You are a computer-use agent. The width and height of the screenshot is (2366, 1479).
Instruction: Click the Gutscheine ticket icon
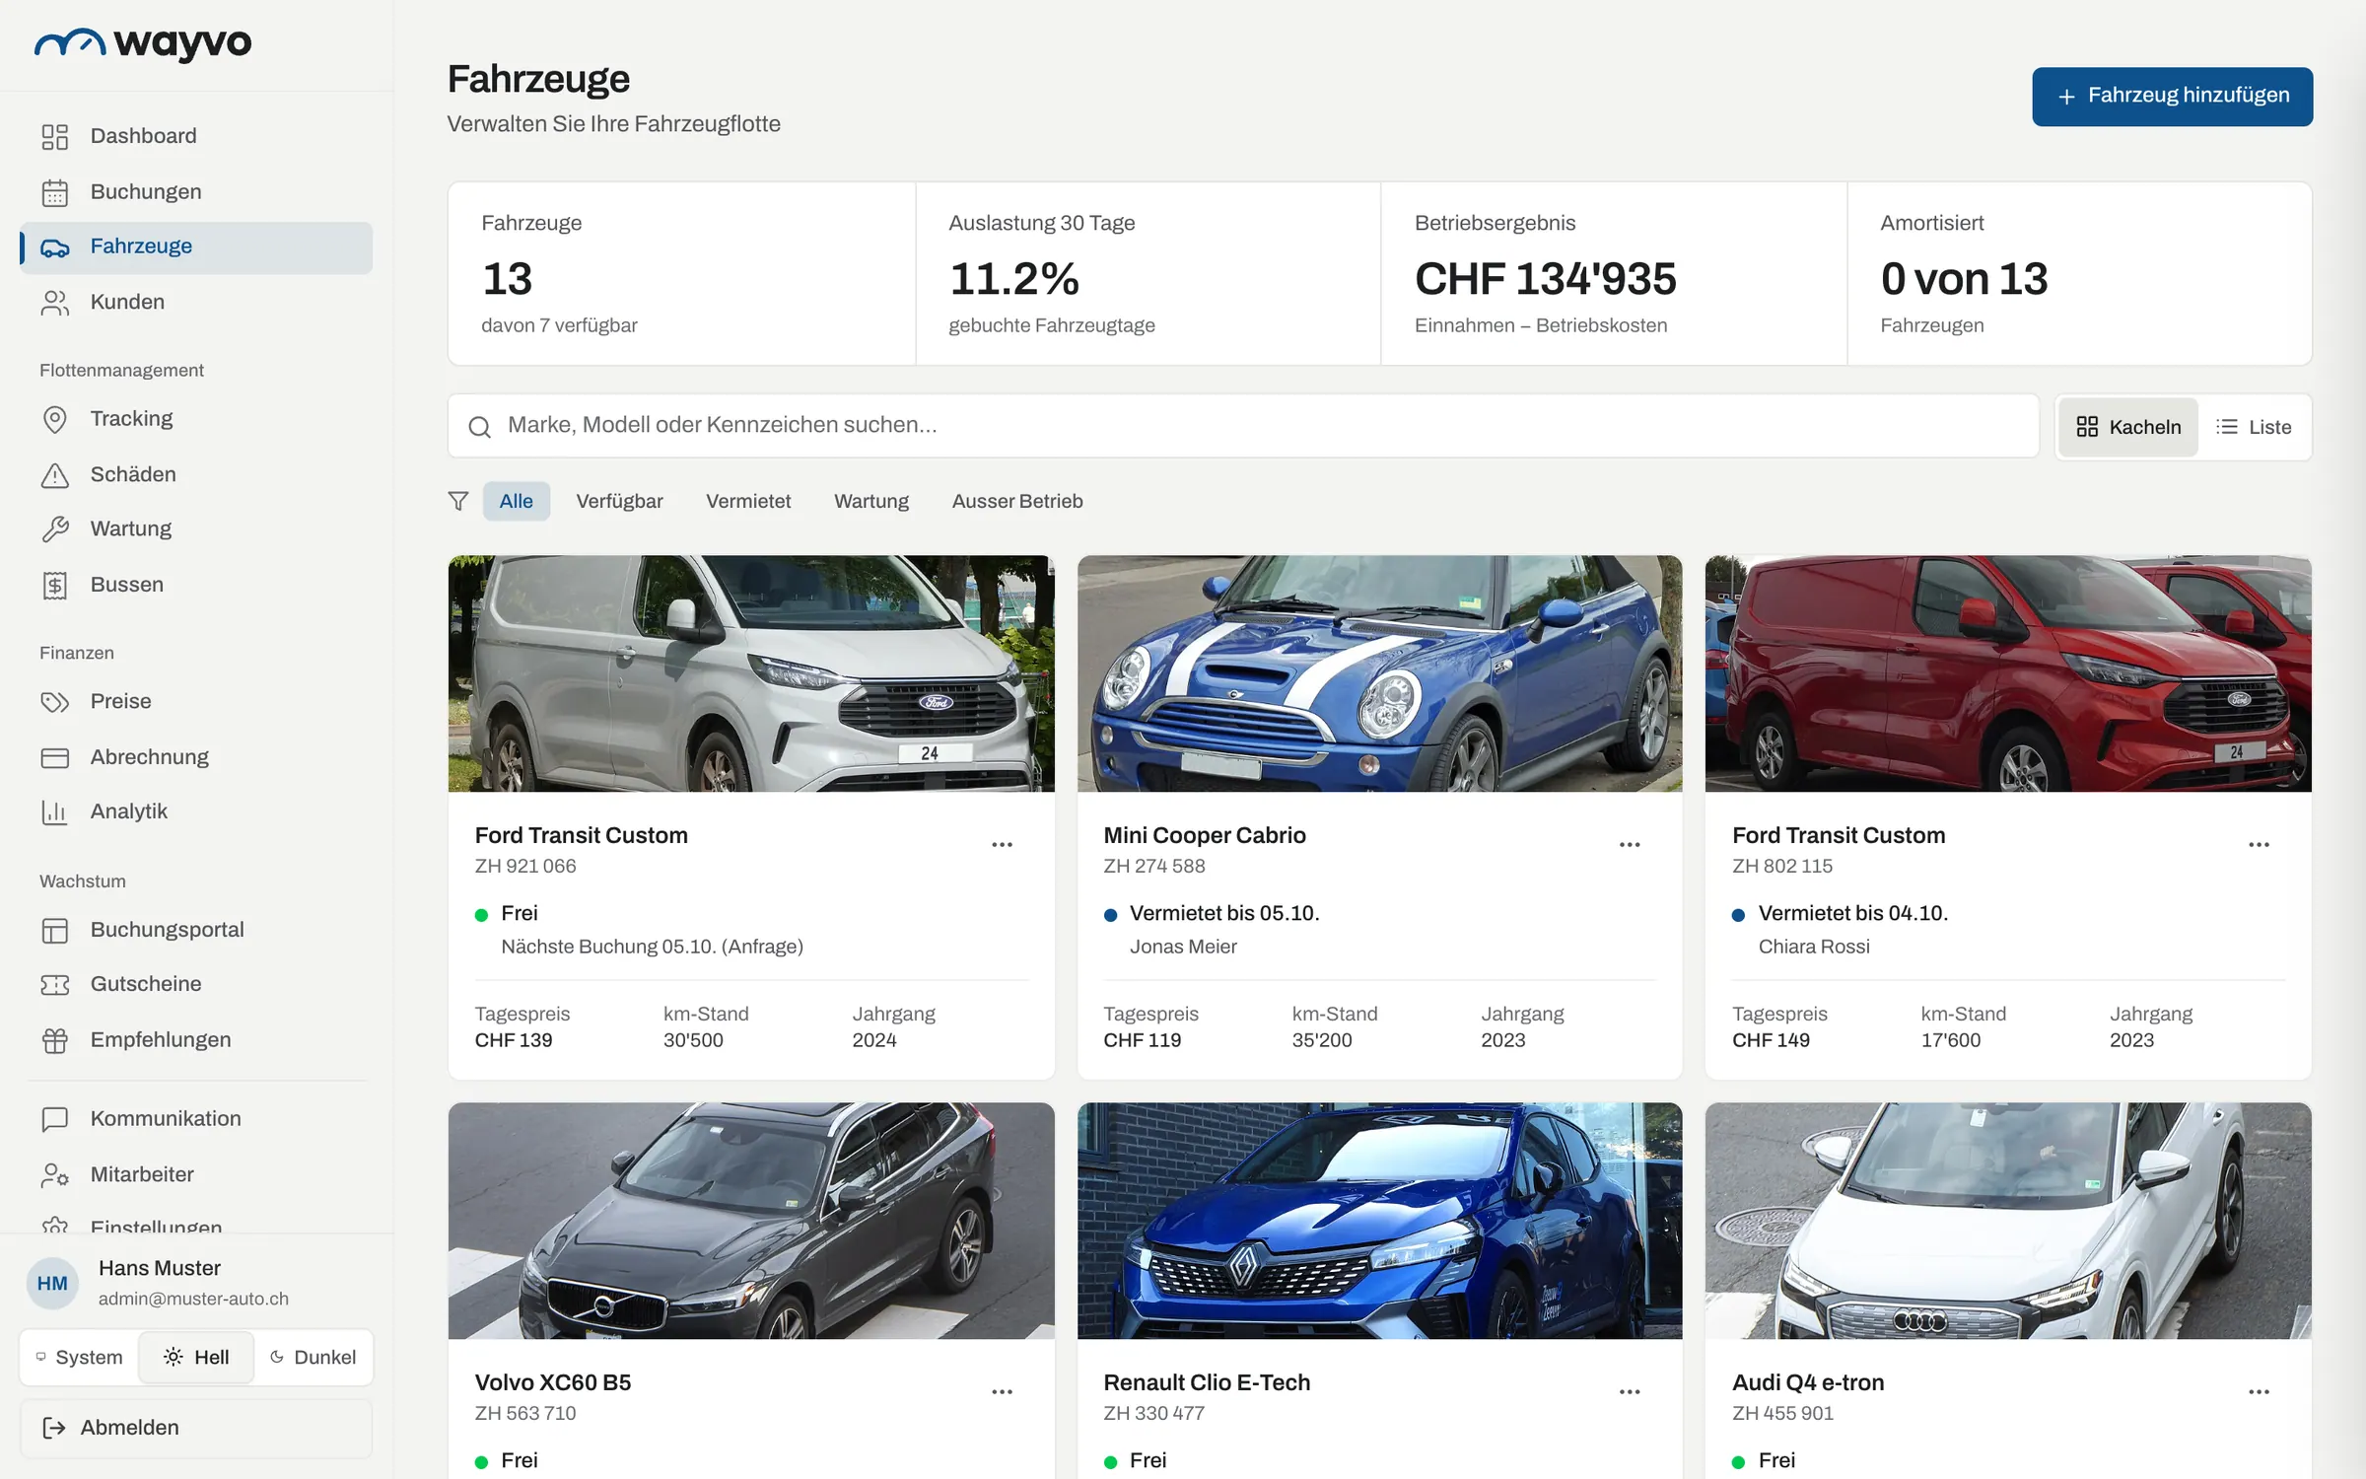55,984
